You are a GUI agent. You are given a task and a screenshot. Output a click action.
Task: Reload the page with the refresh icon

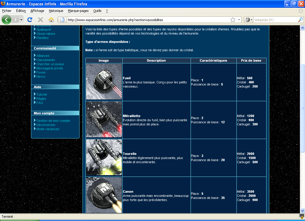(x=30, y=20)
